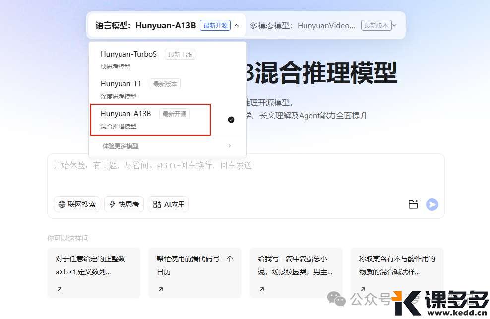Open prompt card 给我写一篇中篇霸总小说
This screenshot has width=490, height=319.
(296, 273)
